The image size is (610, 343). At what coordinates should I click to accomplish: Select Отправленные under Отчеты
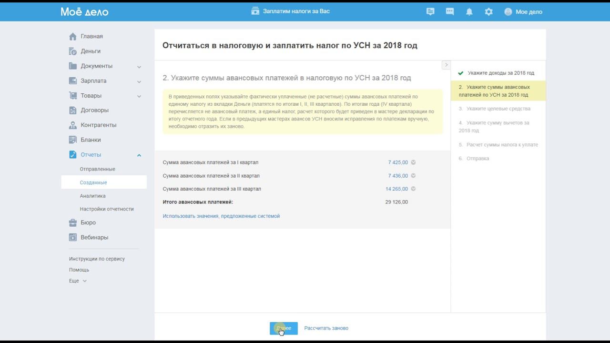(97, 169)
